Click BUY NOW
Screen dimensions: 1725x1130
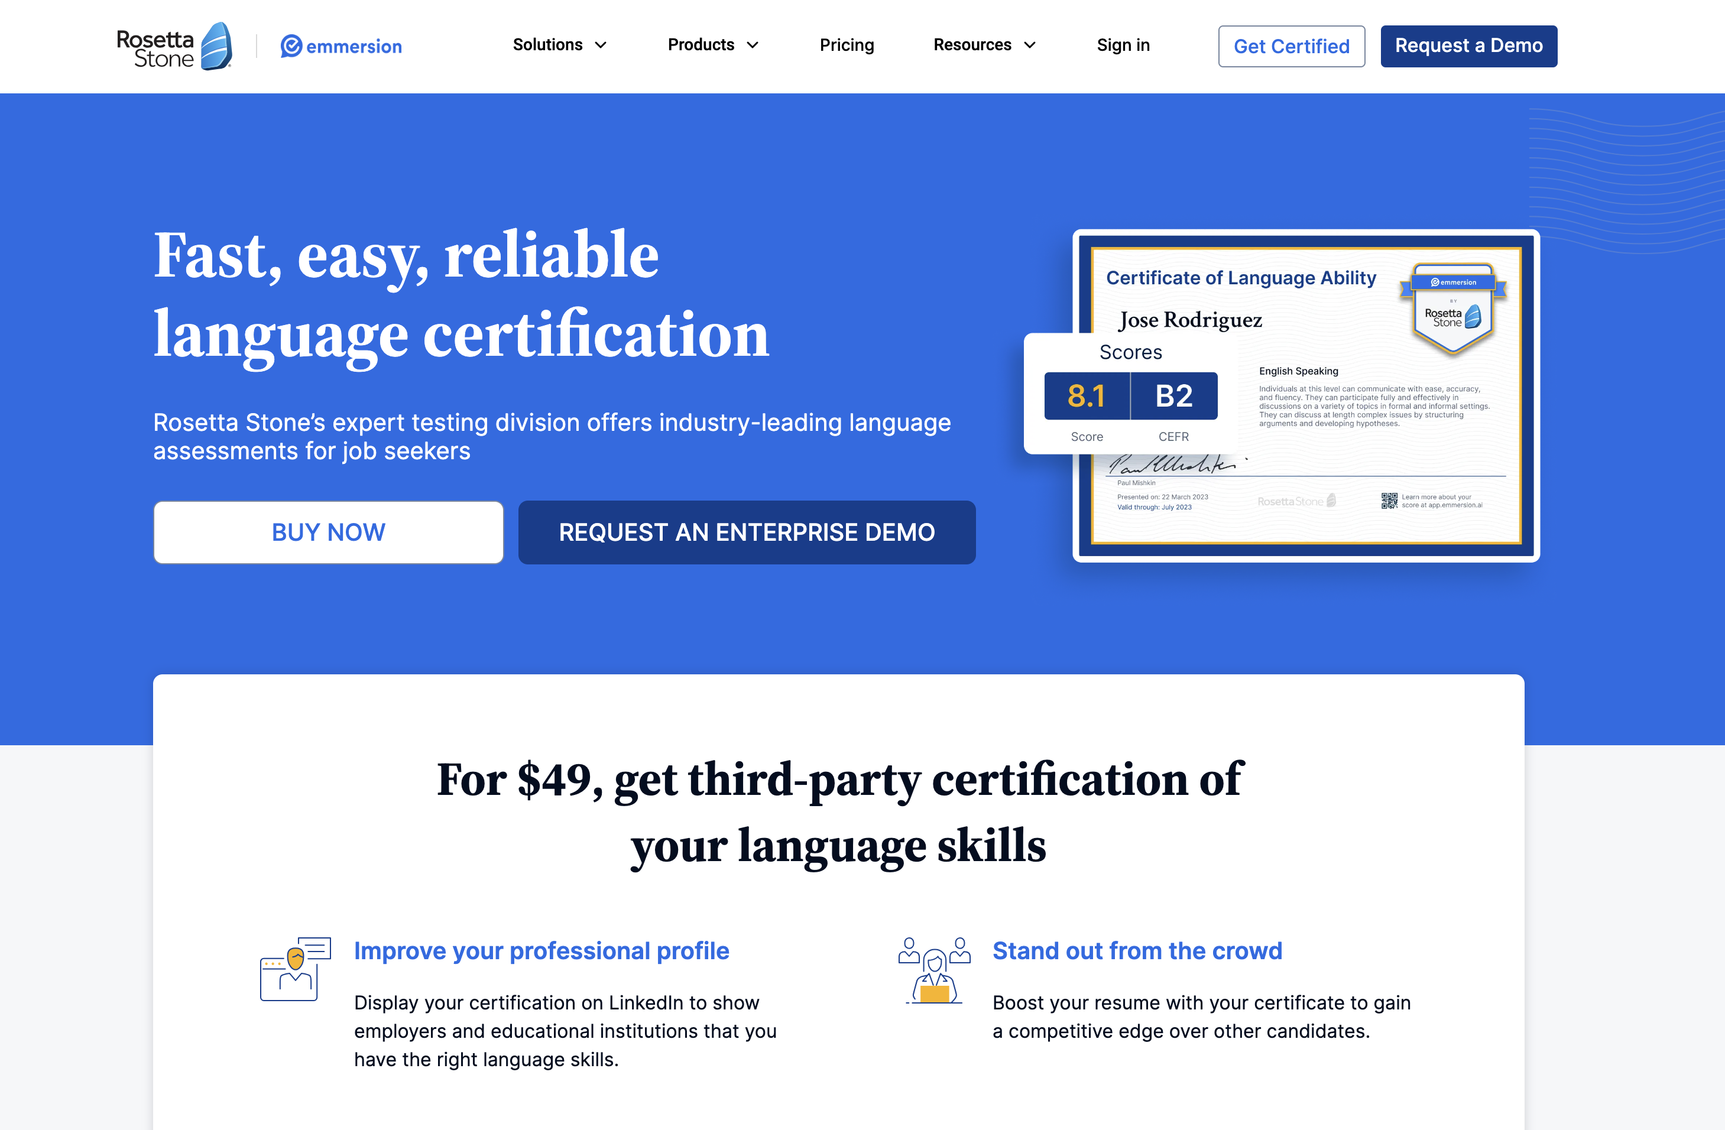pos(328,532)
